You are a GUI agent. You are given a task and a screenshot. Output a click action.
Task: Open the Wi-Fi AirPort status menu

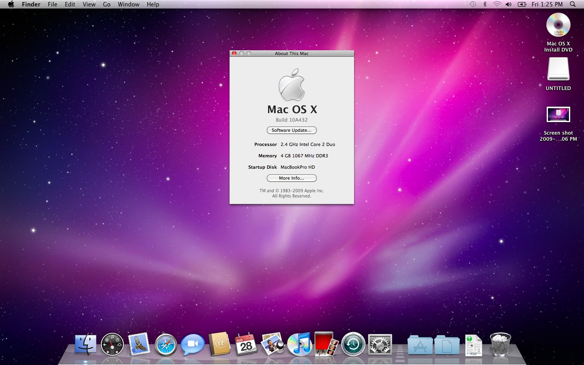tap(497, 4)
